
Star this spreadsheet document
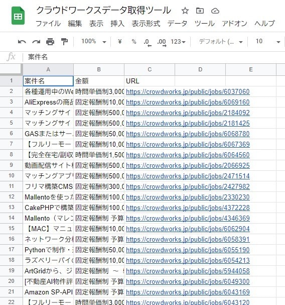click(185, 11)
